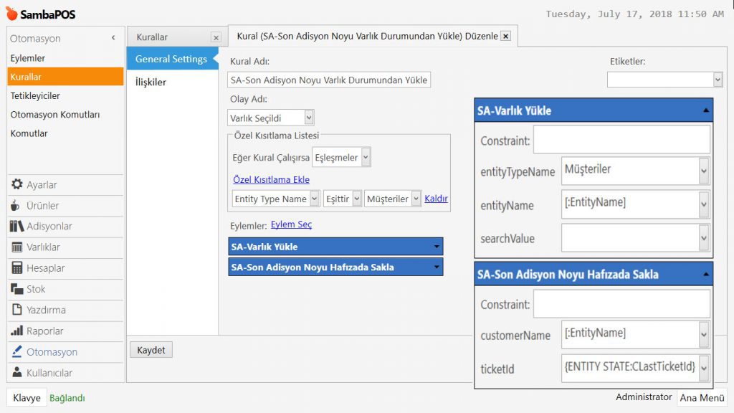This screenshot has width=734, height=413.
Task: Click the Özel Kısıtlama Ekle link
Action: (271, 179)
